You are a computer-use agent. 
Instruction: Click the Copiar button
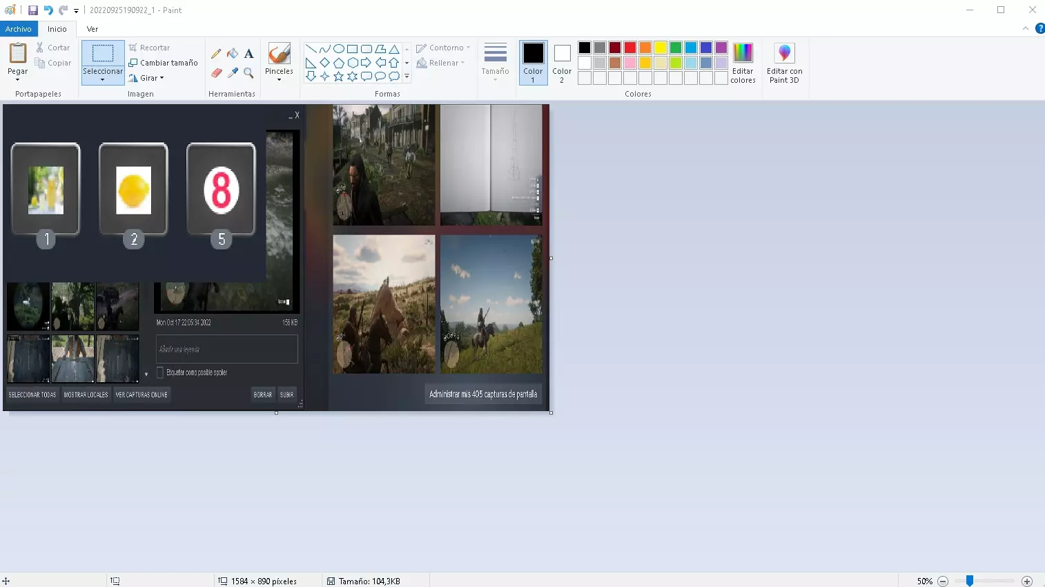(53, 63)
